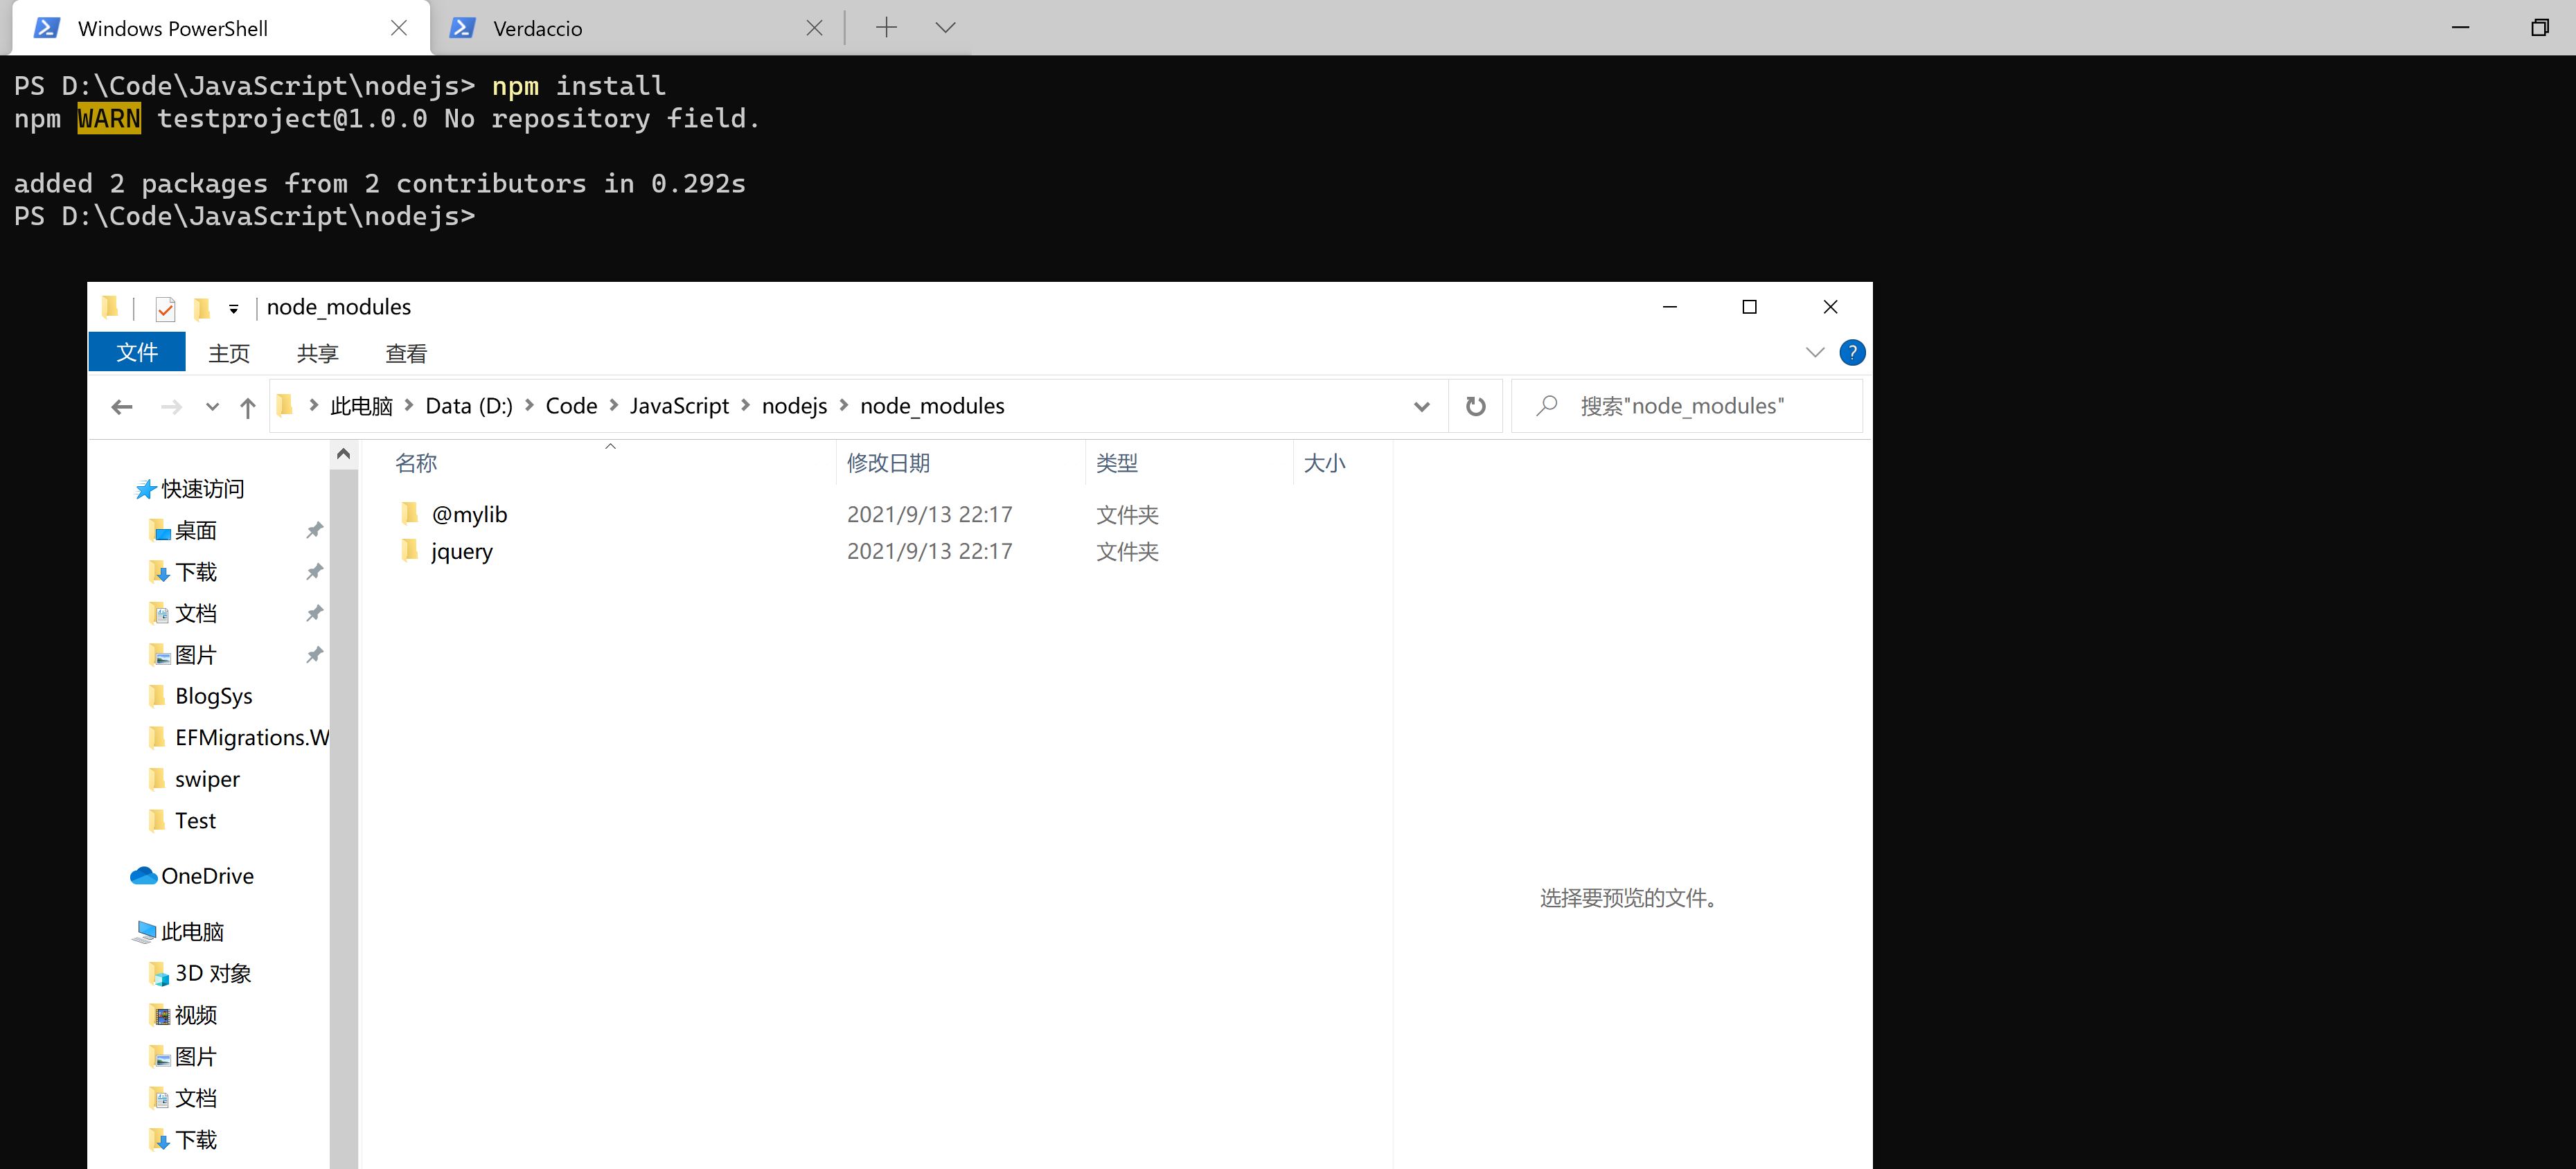Open the 文件 menu in Explorer

click(x=137, y=353)
